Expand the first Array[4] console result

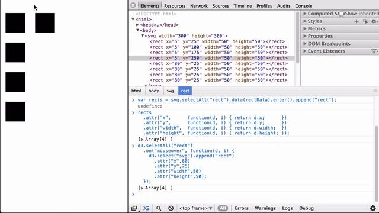[x=142, y=140]
